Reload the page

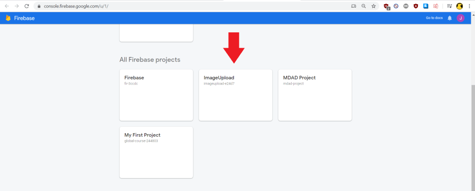coord(26,6)
